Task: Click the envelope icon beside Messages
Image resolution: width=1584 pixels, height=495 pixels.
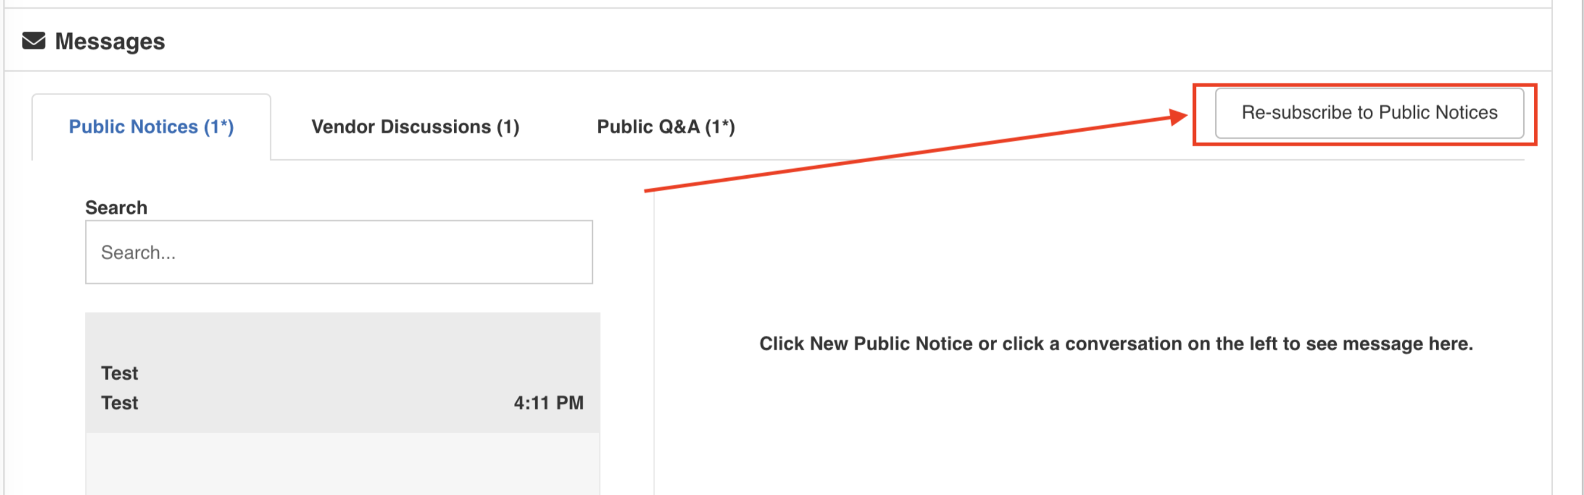Action: [x=34, y=41]
